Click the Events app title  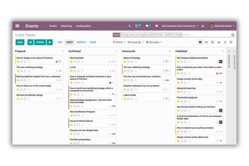coord(32,26)
